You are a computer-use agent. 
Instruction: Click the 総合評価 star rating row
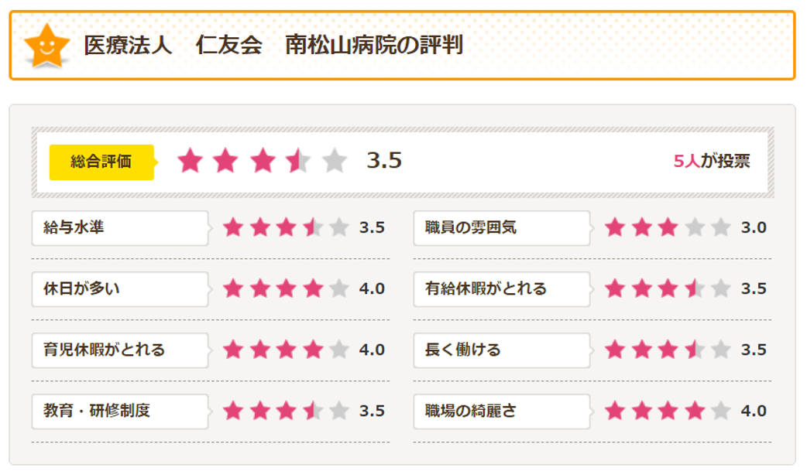click(x=262, y=162)
